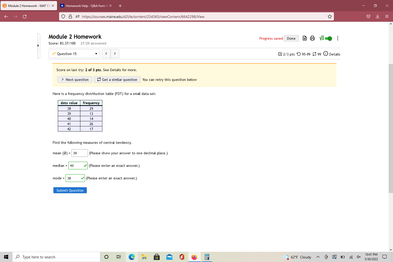Screen dimensions: 393x262
Task: Open a new browser tab
Action: point(120,6)
